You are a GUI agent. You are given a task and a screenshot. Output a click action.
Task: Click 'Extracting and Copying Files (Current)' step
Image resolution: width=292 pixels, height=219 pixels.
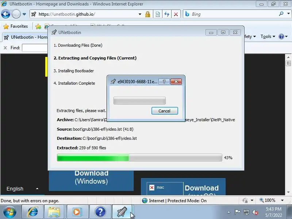(x=95, y=58)
